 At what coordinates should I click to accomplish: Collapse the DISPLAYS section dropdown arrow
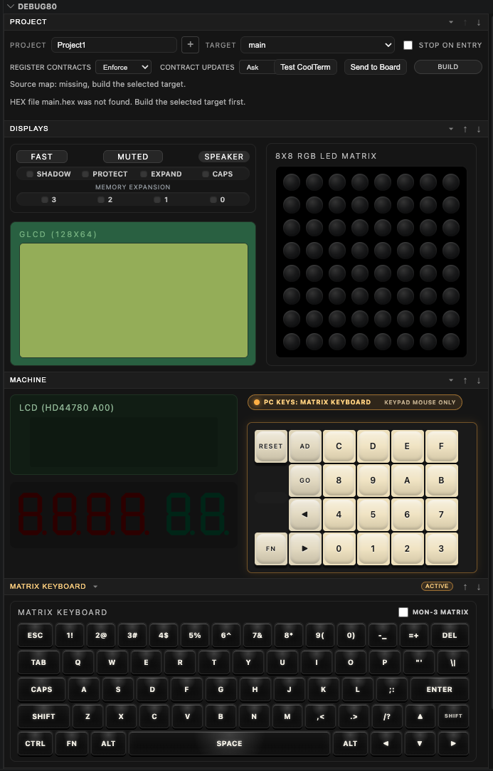click(x=451, y=129)
